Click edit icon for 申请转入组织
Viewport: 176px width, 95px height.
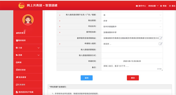[x=160, y=44]
